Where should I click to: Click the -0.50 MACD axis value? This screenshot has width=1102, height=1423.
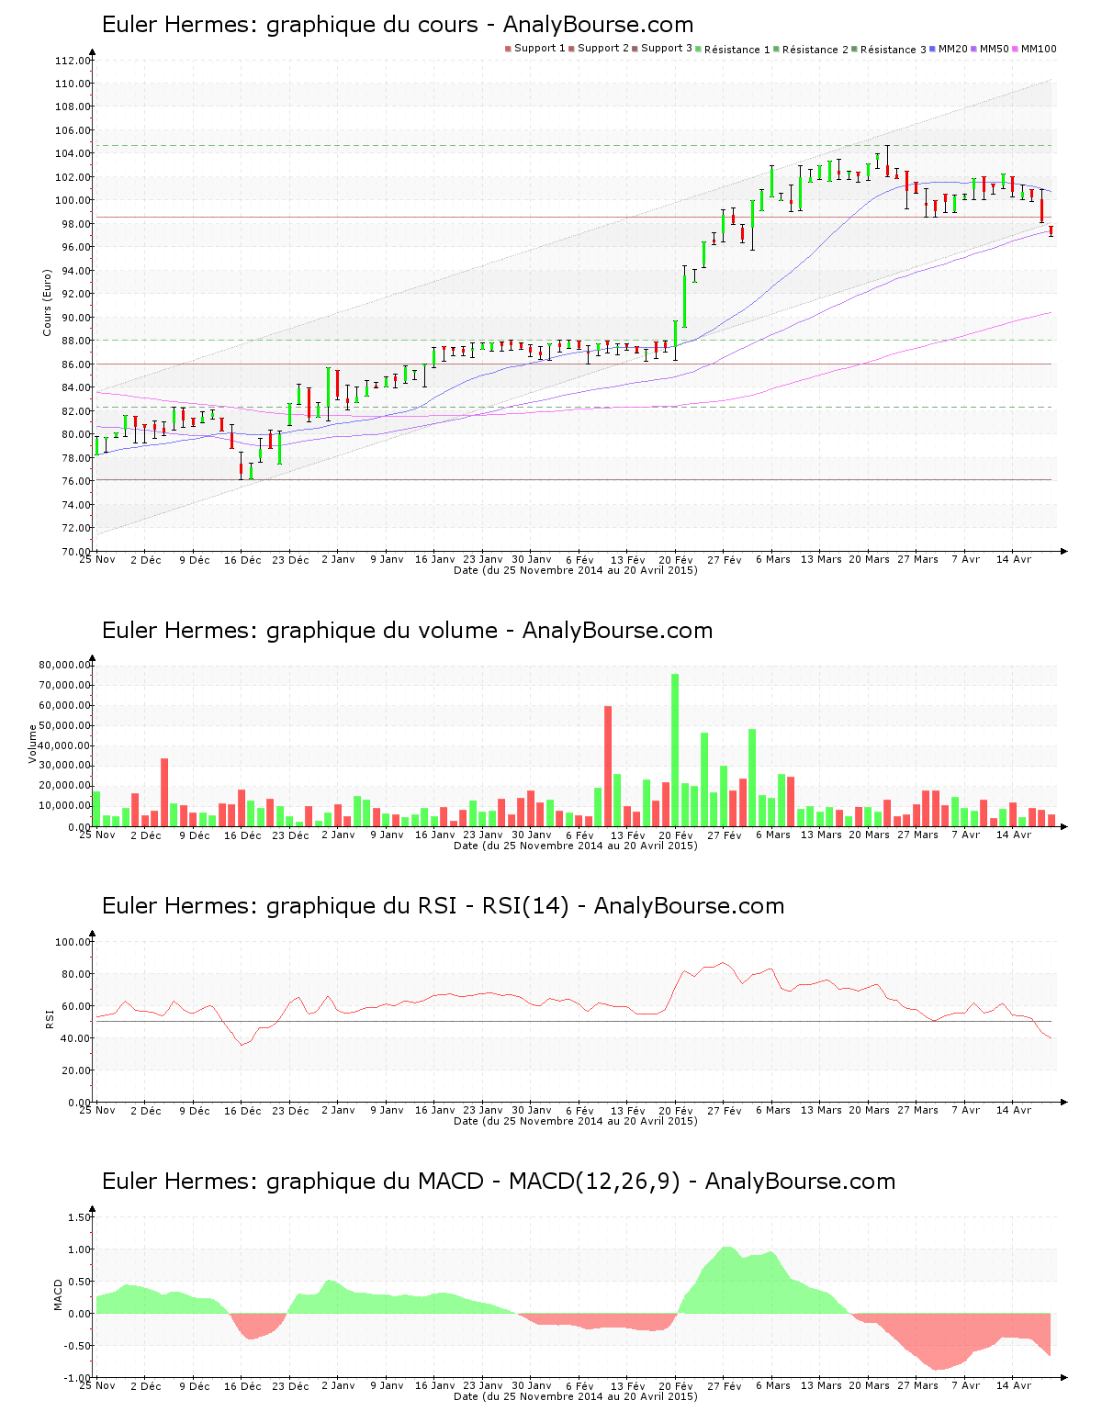pos(77,1346)
